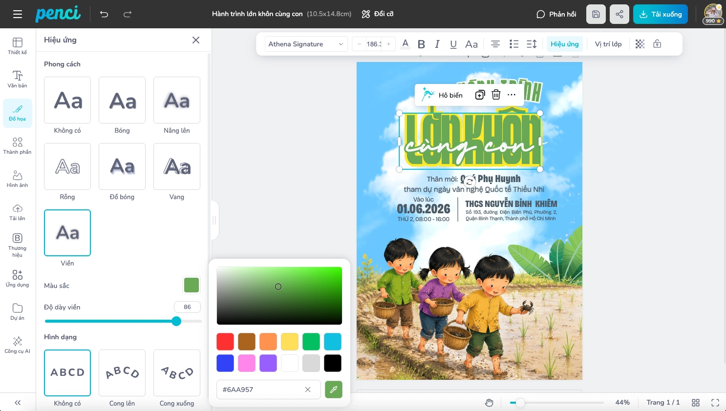Pick the red preset color swatch
Viewport: 726px width, 411px height.
click(225, 342)
